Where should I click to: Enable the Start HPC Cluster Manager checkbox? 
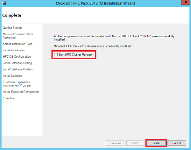56,55
